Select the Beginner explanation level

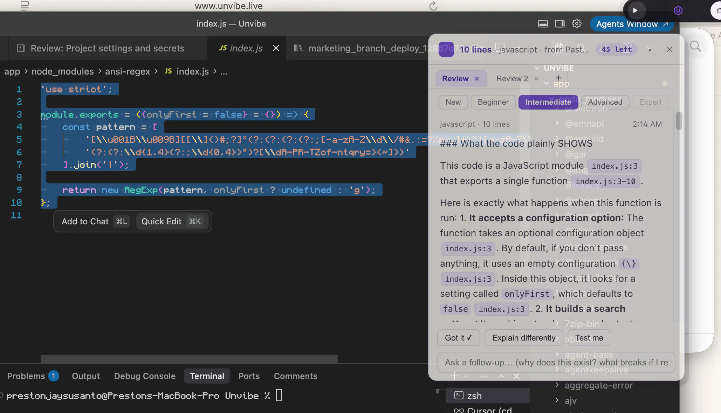pos(493,102)
